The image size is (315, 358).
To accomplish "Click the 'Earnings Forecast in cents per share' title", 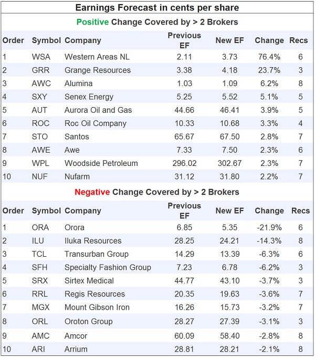I will pos(157,8).
